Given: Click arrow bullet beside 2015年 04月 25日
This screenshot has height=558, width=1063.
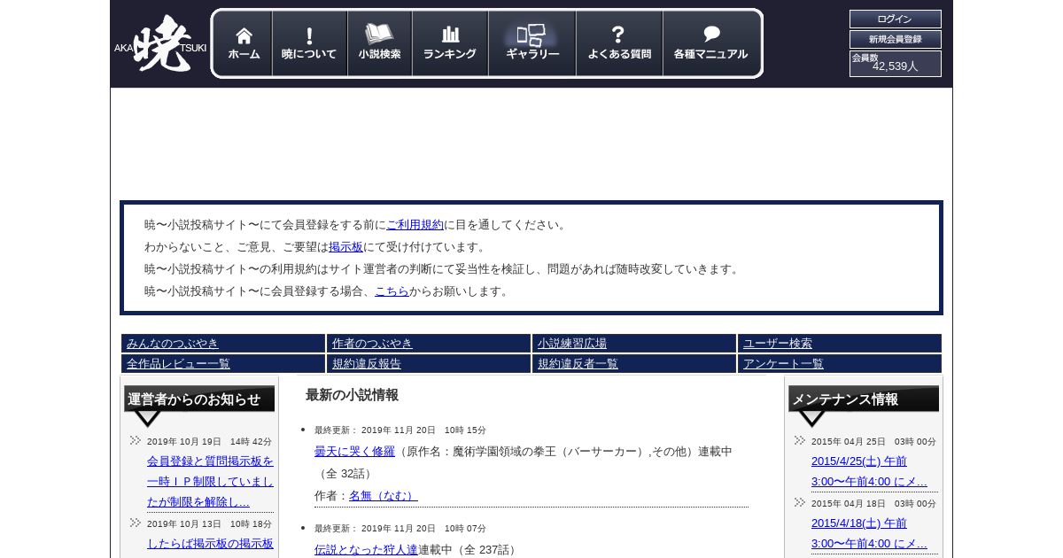Looking at the screenshot, I should pyautogui.click(x=800, y=440).
